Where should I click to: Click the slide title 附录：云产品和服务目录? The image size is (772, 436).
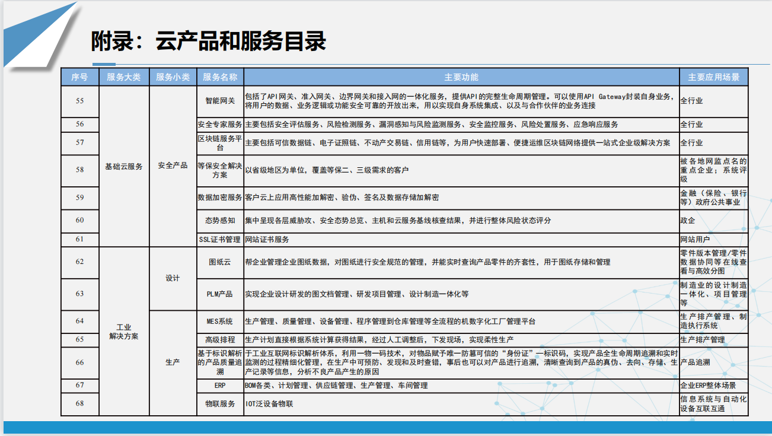[x=209, y=42]
